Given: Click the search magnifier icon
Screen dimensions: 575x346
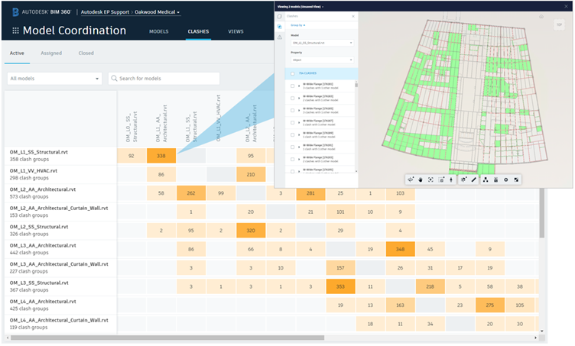Looking at the screenshot, I should tap(114, 79).
